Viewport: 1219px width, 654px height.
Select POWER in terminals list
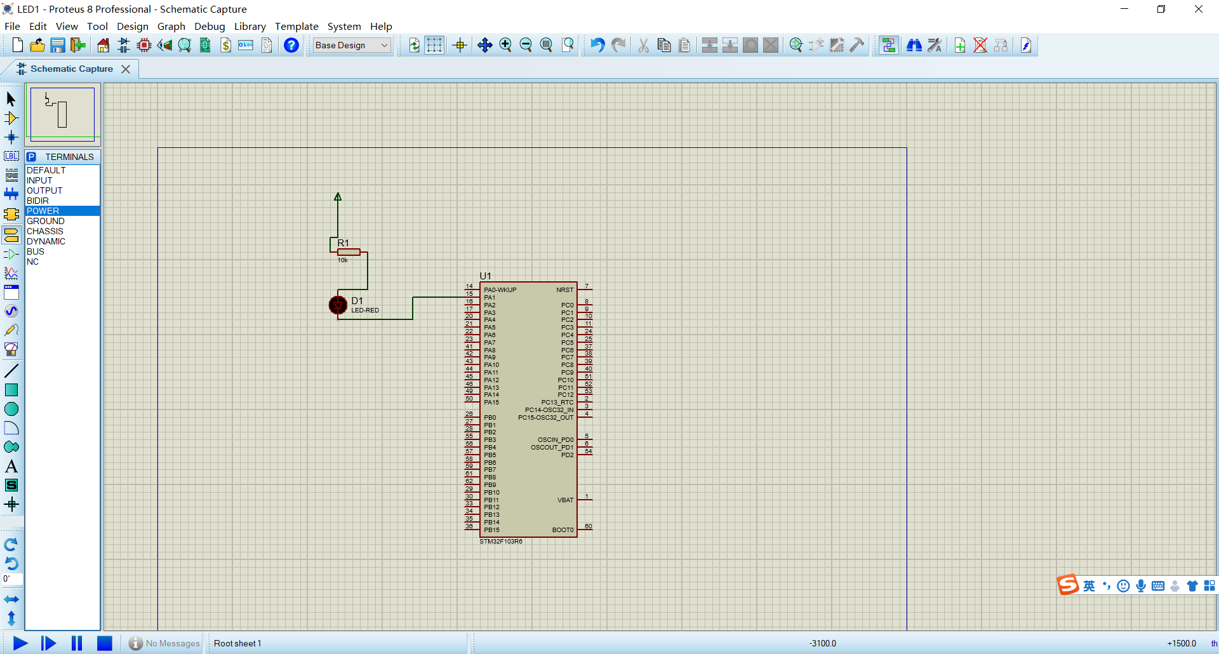(62, 211)
